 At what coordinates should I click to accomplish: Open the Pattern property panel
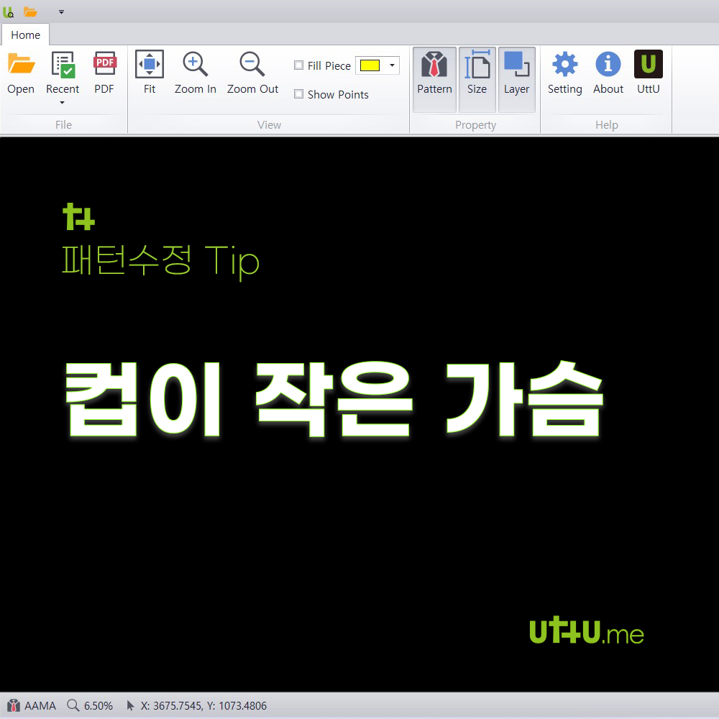click(434, 75)
